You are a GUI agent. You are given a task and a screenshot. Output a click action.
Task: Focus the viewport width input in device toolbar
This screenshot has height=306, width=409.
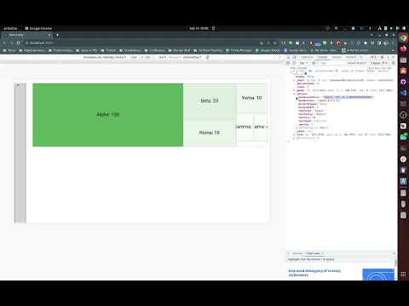click(134, 57)
